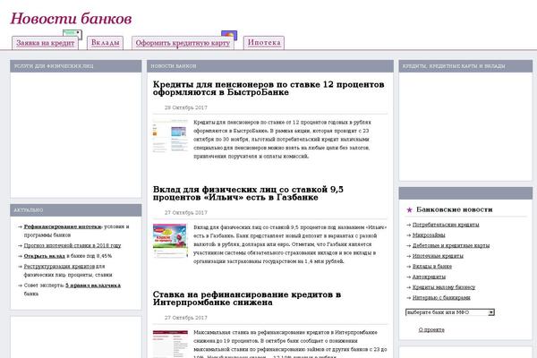Open Потребительские кредиты category
This screenshot has height=358, width=537.
coord(446,225)
